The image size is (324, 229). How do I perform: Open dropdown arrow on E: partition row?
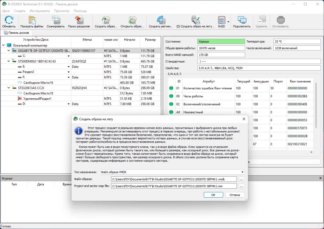pos(69,67)
